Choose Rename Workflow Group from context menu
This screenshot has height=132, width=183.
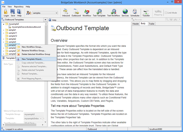pos(36,51)
